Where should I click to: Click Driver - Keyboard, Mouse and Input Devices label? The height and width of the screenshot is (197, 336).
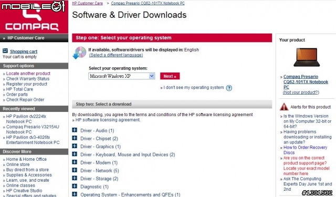click(128, 154)
